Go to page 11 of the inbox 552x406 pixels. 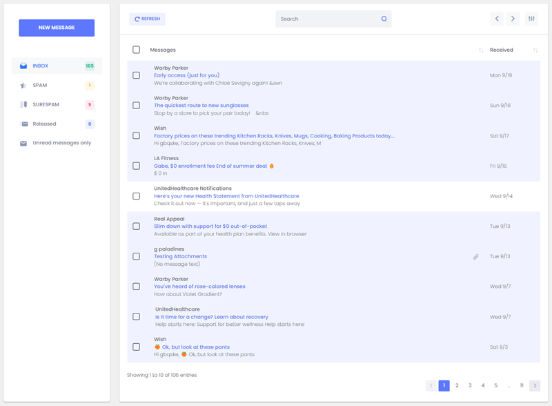520,385
